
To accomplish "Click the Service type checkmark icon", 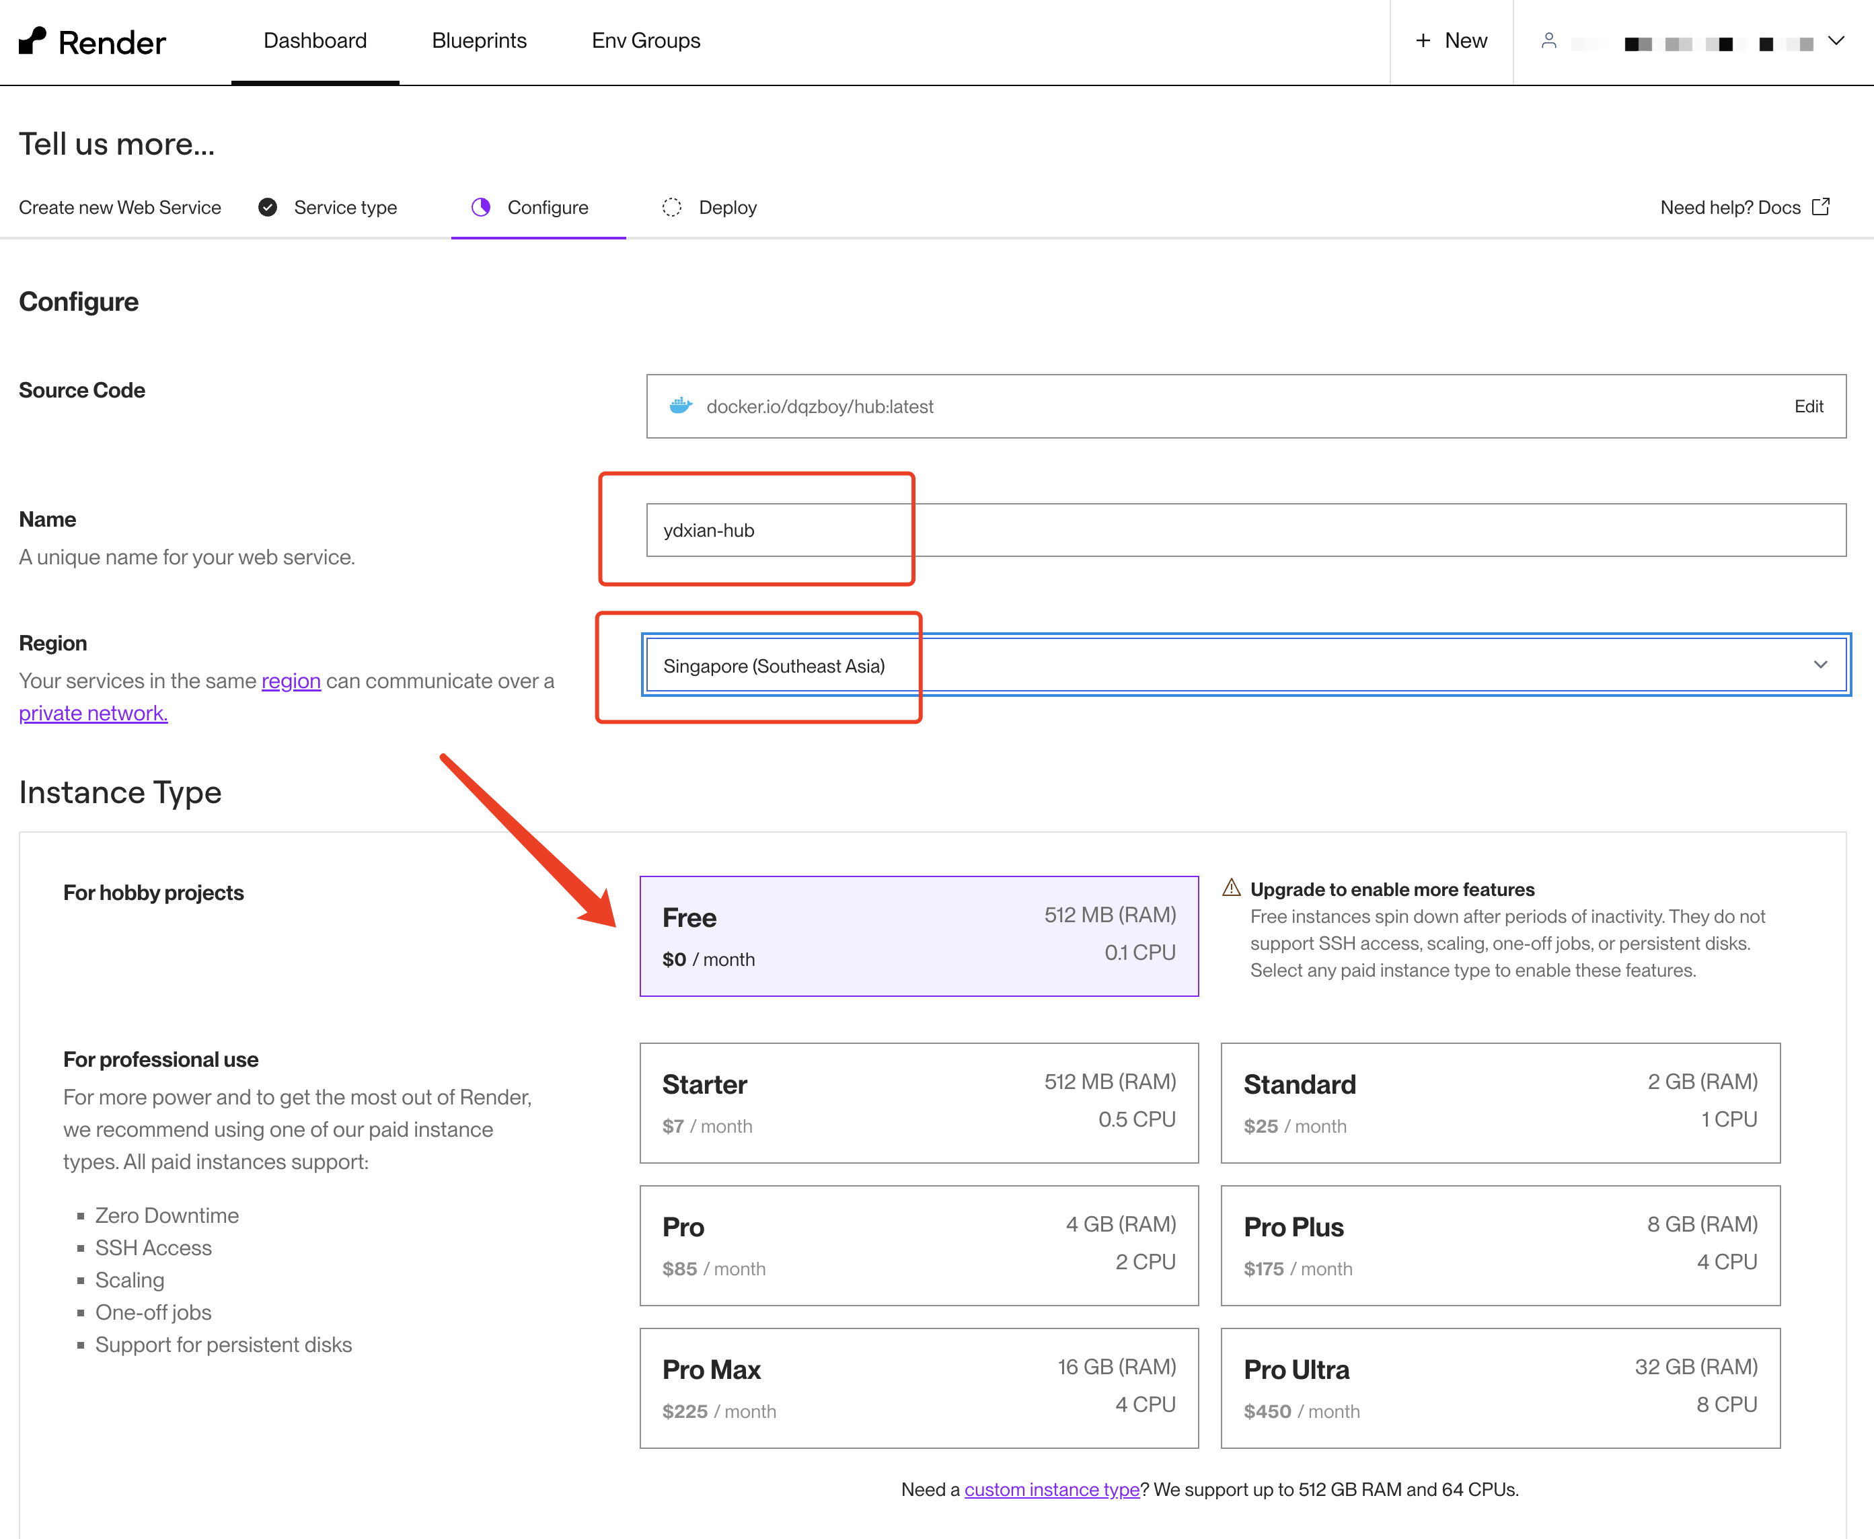I will click(268, 207).
